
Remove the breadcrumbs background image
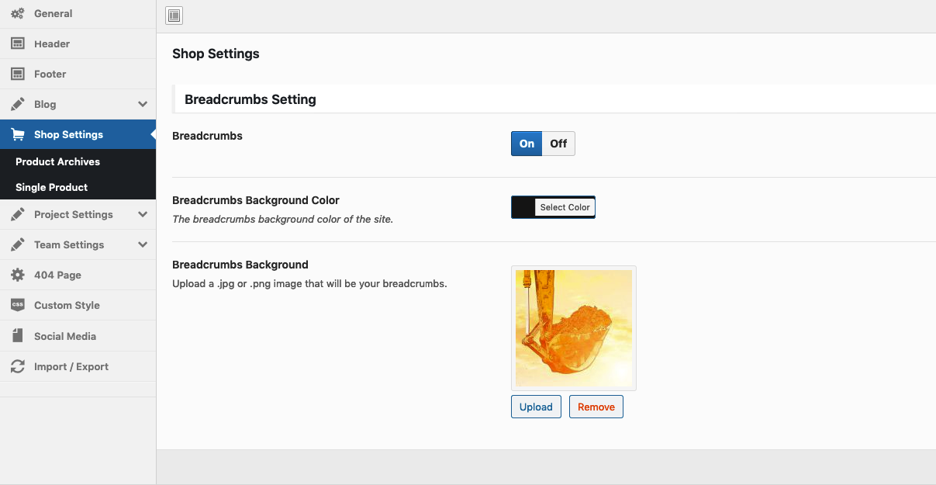click(596, 407)
